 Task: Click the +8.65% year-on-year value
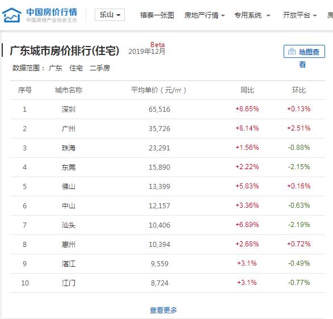[x=247, y=109]
